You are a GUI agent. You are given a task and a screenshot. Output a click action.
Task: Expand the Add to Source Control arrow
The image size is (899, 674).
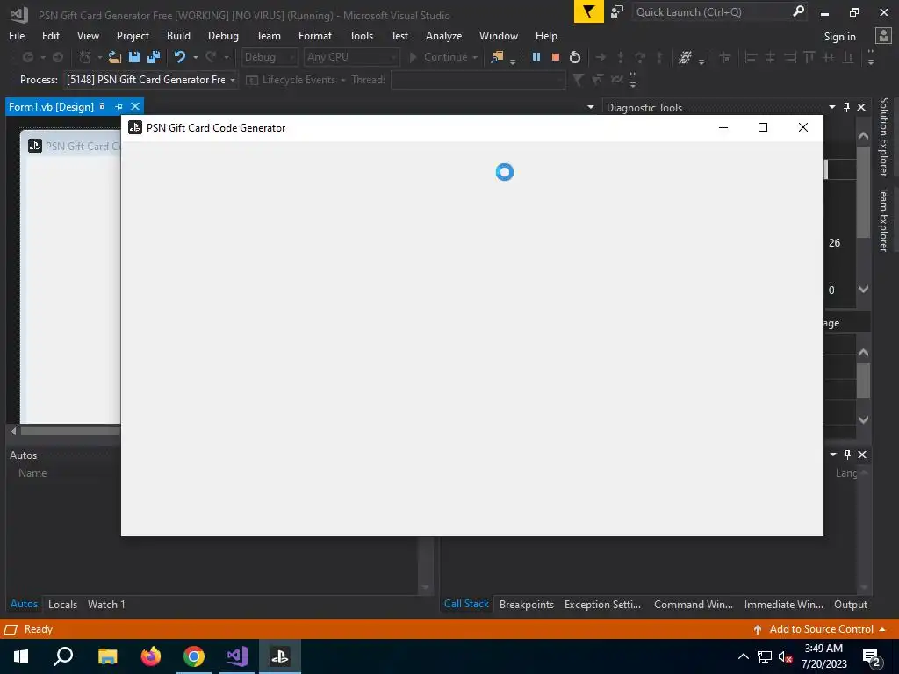pyautogui.click(x=882, y=629)
